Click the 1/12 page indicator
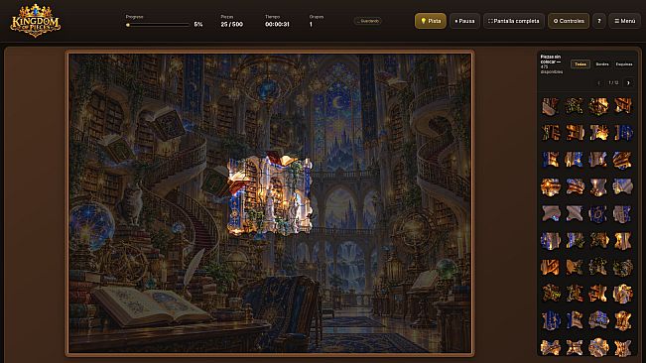This screenshot has width=646, height=363. click(x=613, y=82)
